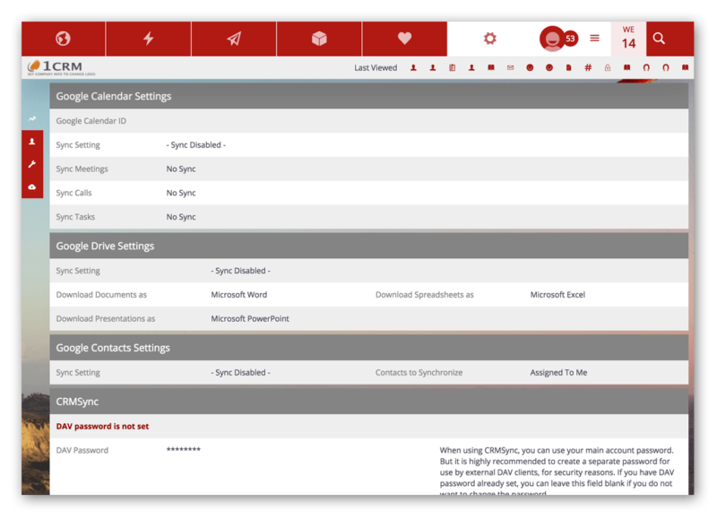This screenshot has height=520, width=717.
Task: Click the user avatar picture
Action: coord(551,39)
